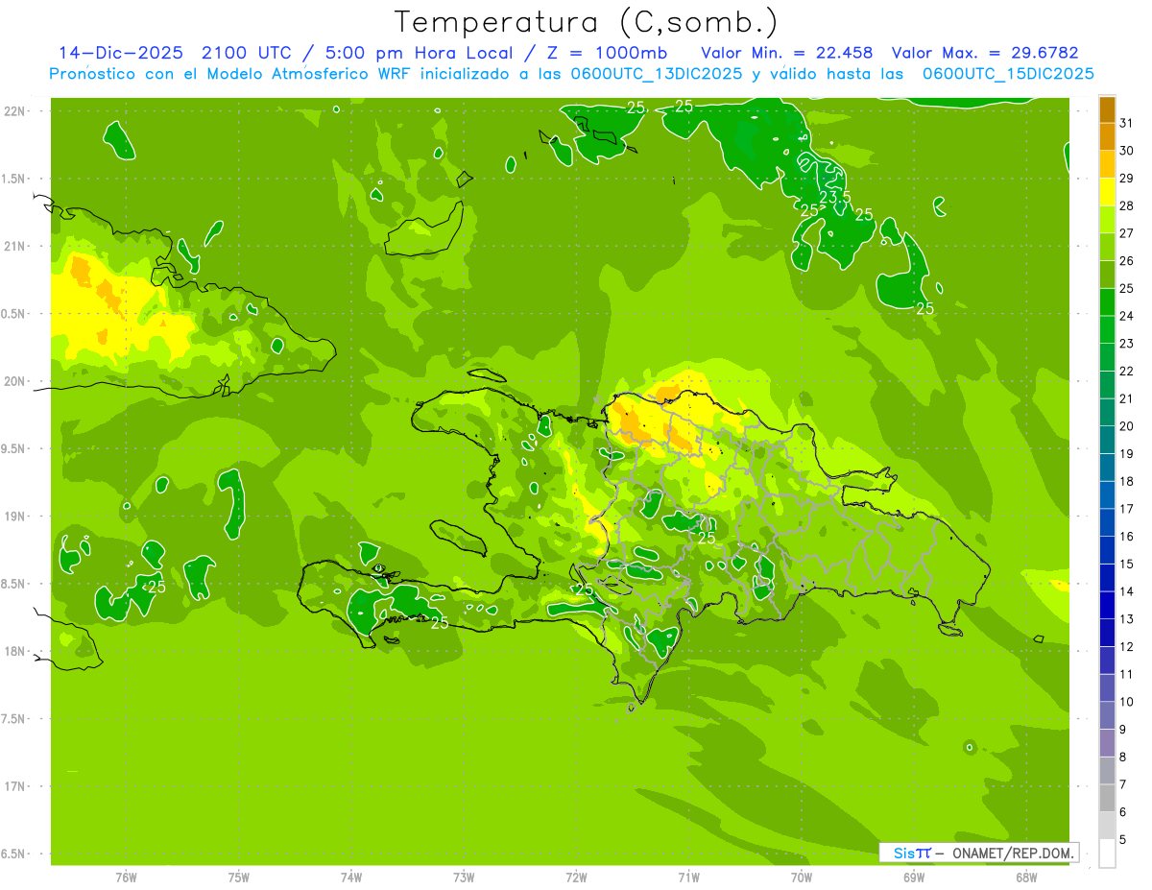The width and height of the screenshot is (1152, 890).
Task: Click the "73W" longitude axis label
Action: pyautogui.click(x=464, y=877)
